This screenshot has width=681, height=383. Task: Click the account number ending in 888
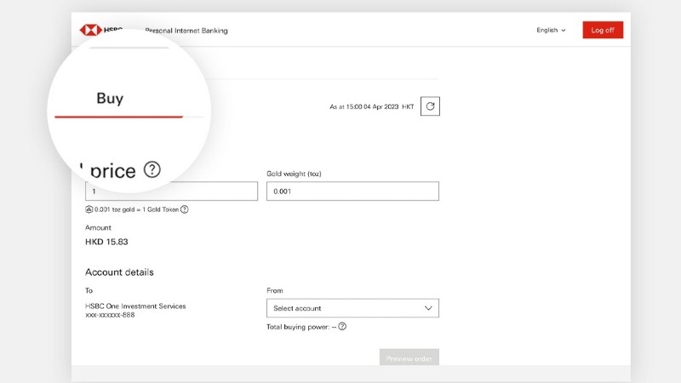(110, 315)
